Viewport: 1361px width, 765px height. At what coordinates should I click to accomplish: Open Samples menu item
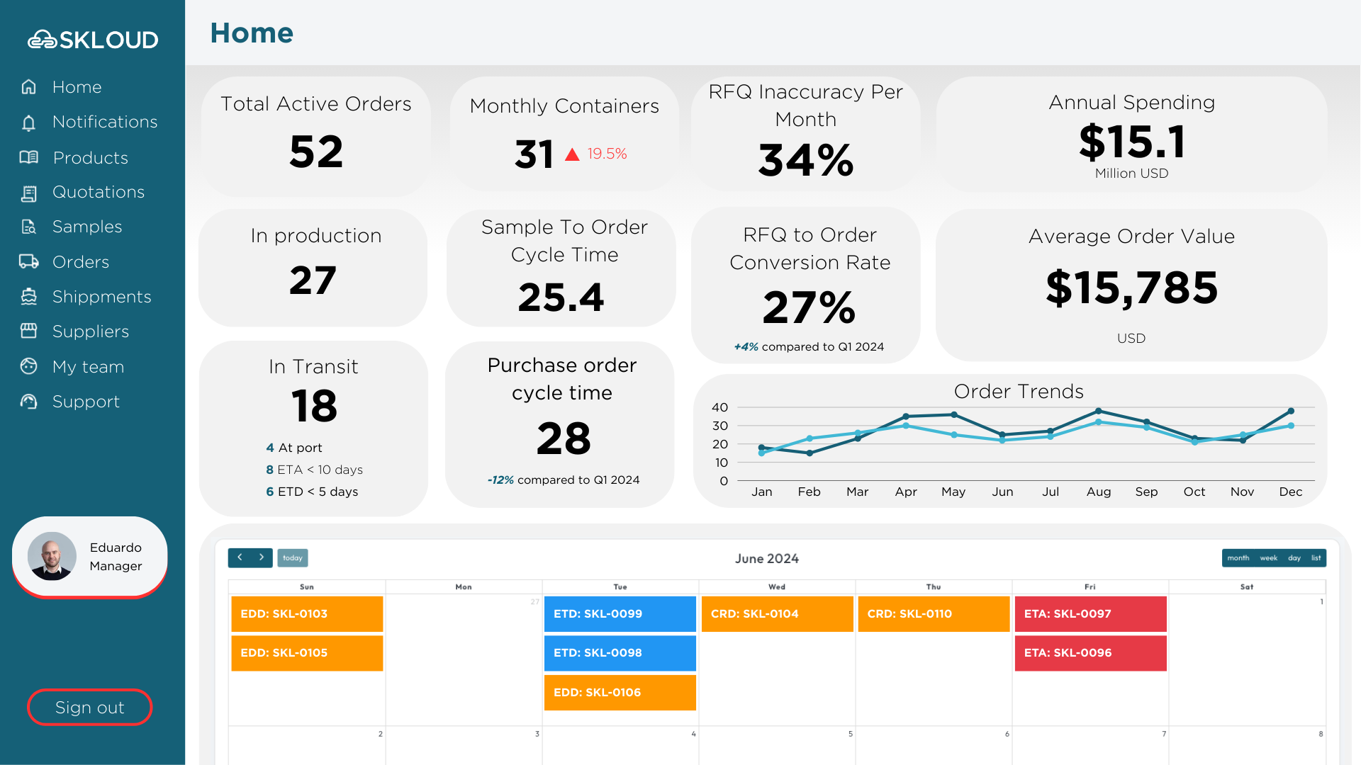click(x=87, y=227)
